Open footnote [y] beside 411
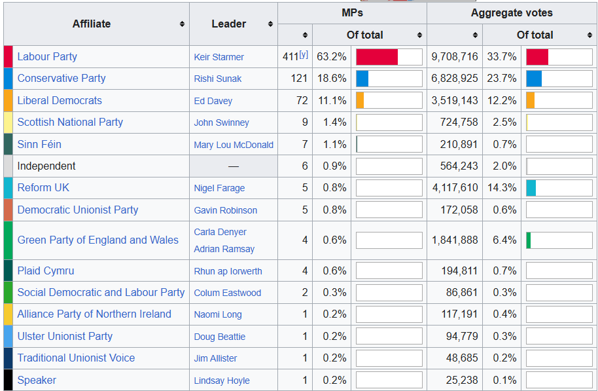 (x=304, y=54)
